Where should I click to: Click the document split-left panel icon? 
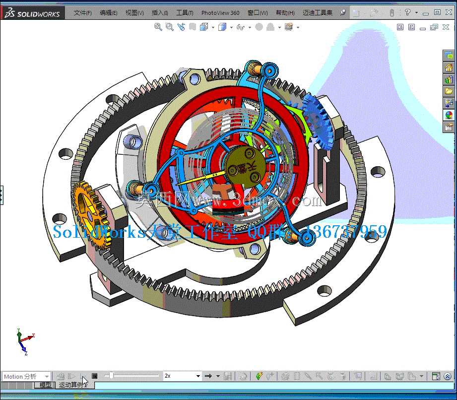(400, 27)
